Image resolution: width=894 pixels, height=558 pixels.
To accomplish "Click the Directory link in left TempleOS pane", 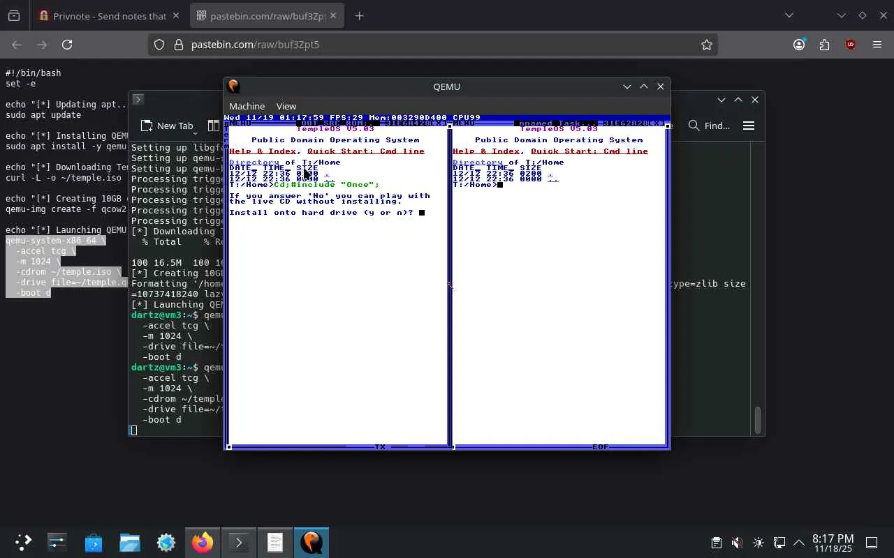I will [x=254, y=163].
